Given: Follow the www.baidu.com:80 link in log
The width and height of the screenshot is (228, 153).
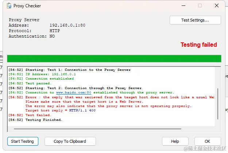Looking at the screenshot, I should (x=74, y=92).
